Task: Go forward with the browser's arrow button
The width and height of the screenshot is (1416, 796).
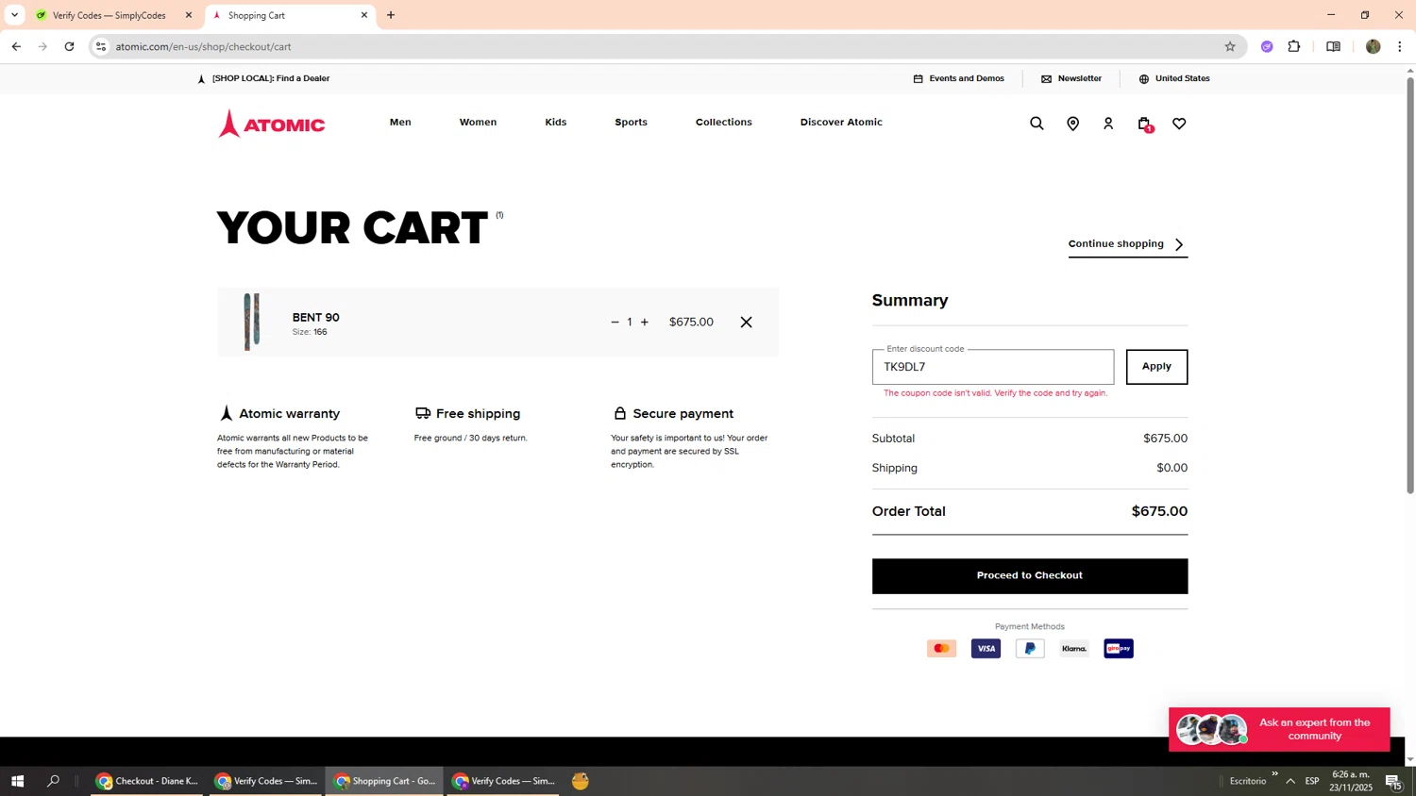Action: [42, 46]
